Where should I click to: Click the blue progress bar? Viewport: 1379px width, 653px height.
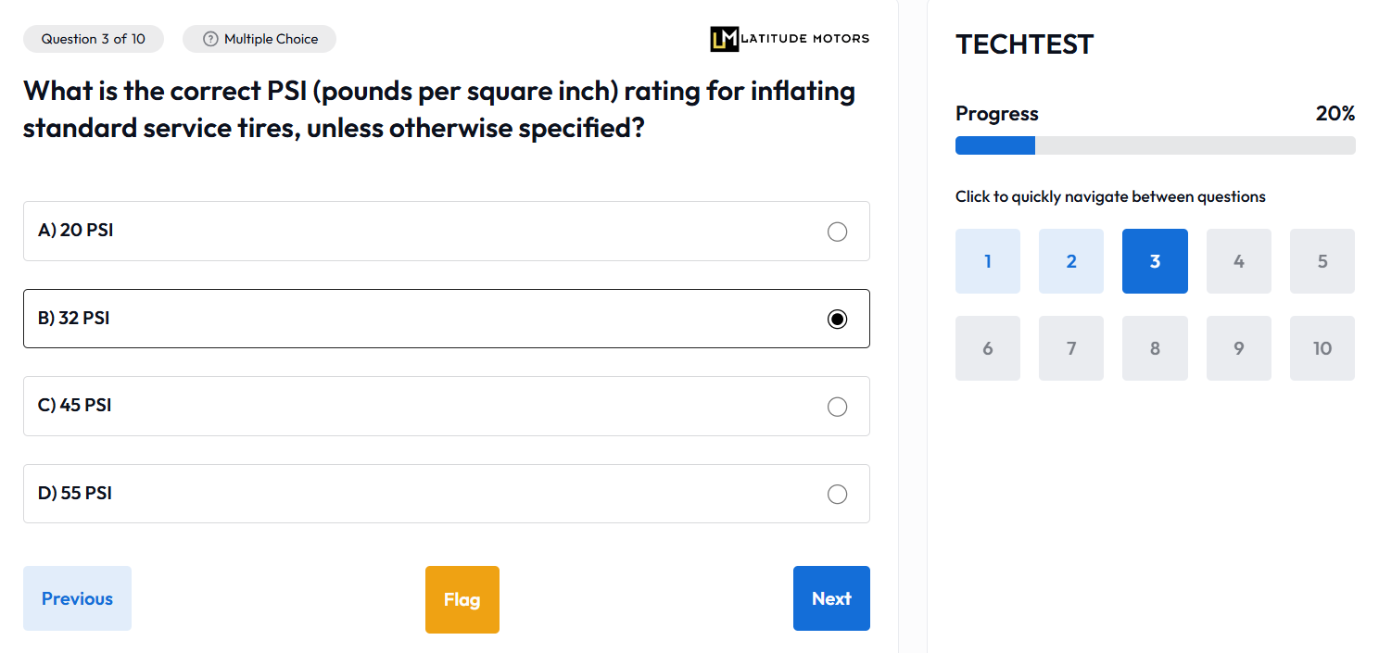point(994,145)
